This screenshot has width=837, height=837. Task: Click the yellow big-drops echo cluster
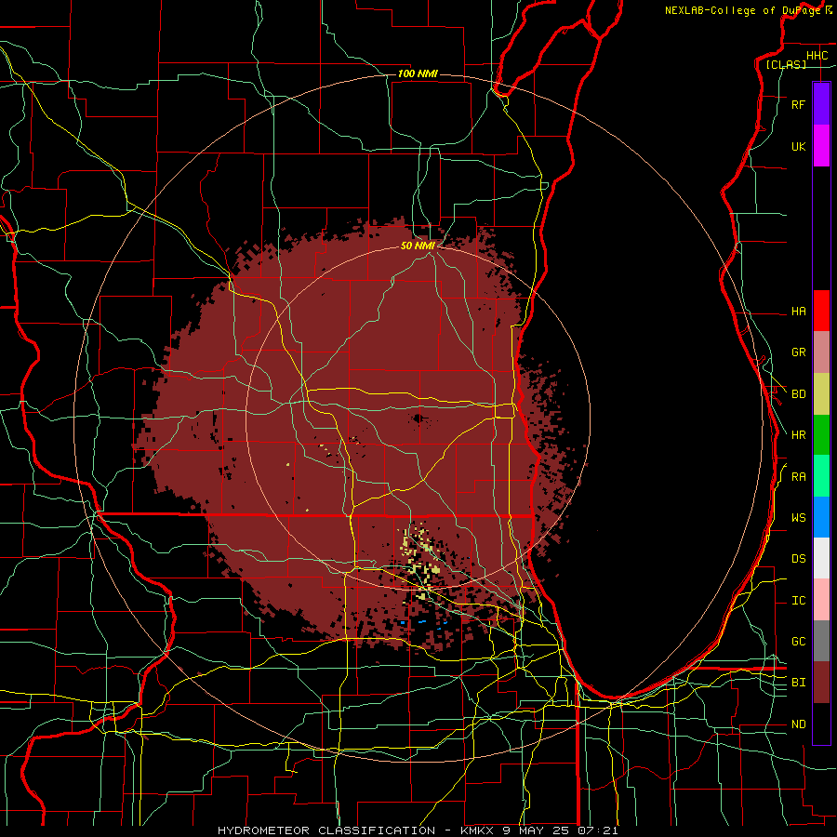point(421,561)
